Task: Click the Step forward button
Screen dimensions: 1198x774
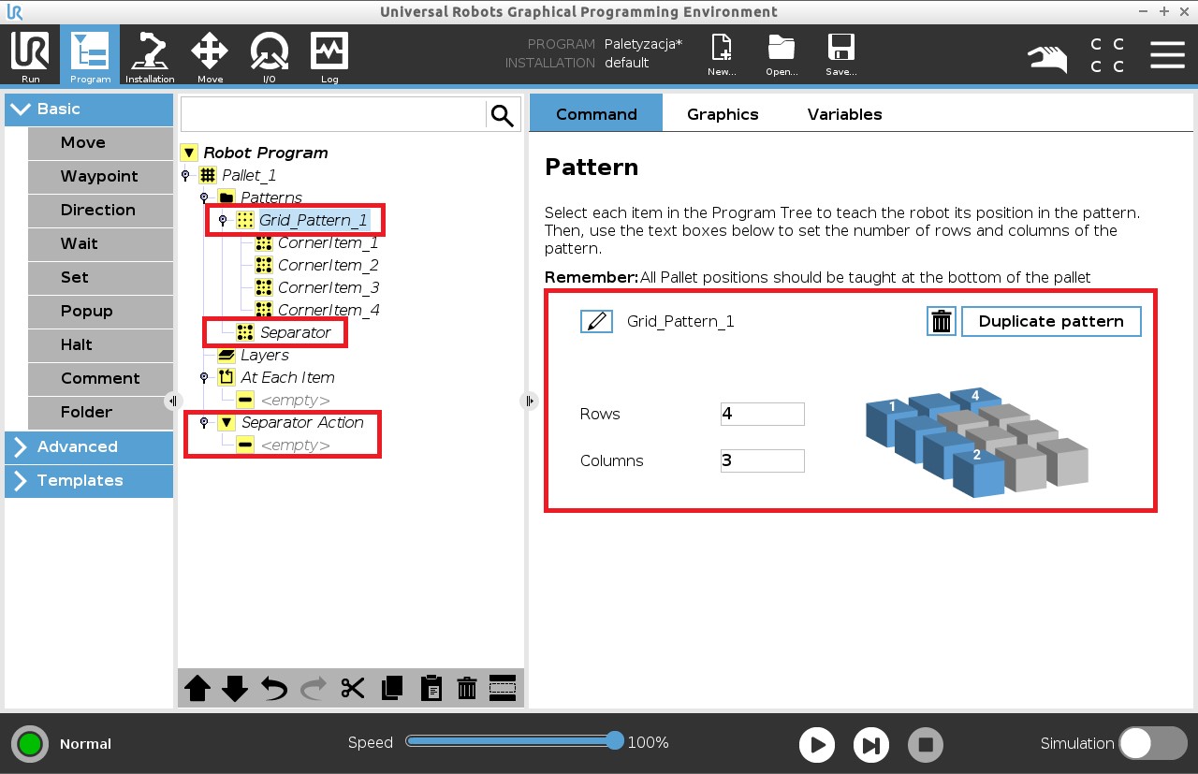Action: [871, 745]
